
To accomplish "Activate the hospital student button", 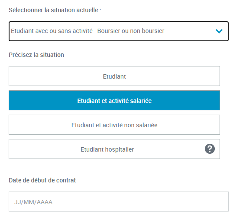I will tap(114, 149).
